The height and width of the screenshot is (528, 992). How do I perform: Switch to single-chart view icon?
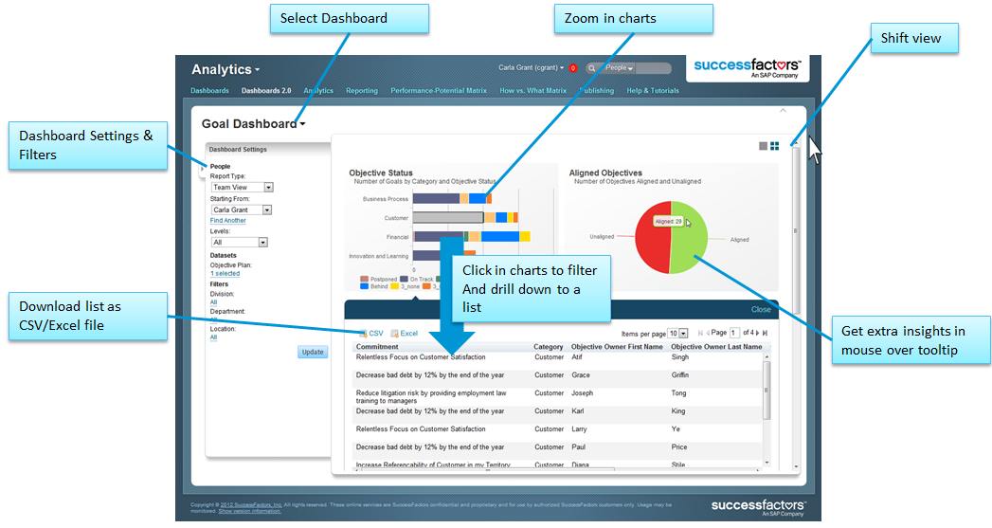763,146
